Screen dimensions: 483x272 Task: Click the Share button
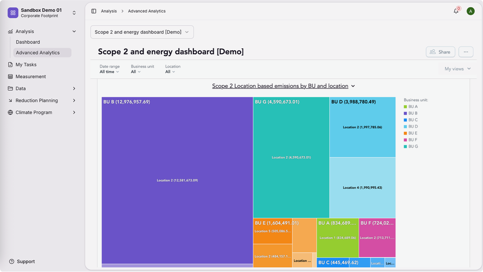click(x=440, y=52)
